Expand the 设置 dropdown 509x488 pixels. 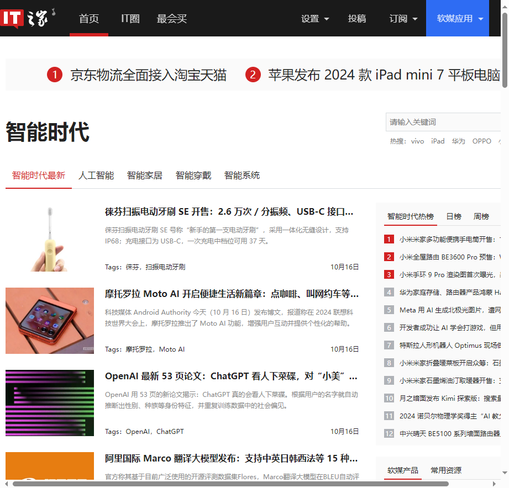click(x=315, y=18)
